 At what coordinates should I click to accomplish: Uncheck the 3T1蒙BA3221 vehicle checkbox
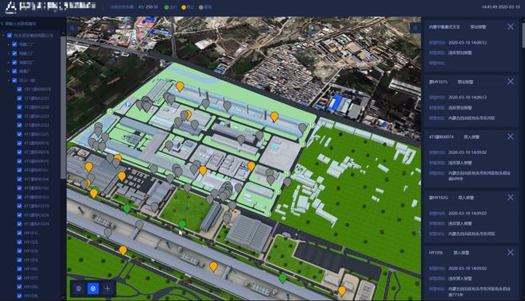[x=19, y=98]
